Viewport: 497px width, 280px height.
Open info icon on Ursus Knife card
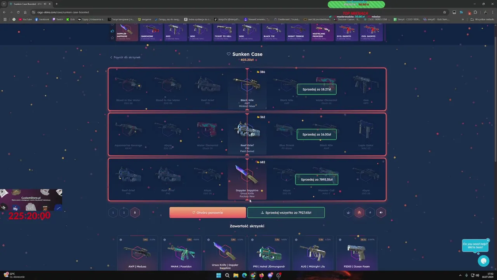pyautogui.click(x=209, y=240)
